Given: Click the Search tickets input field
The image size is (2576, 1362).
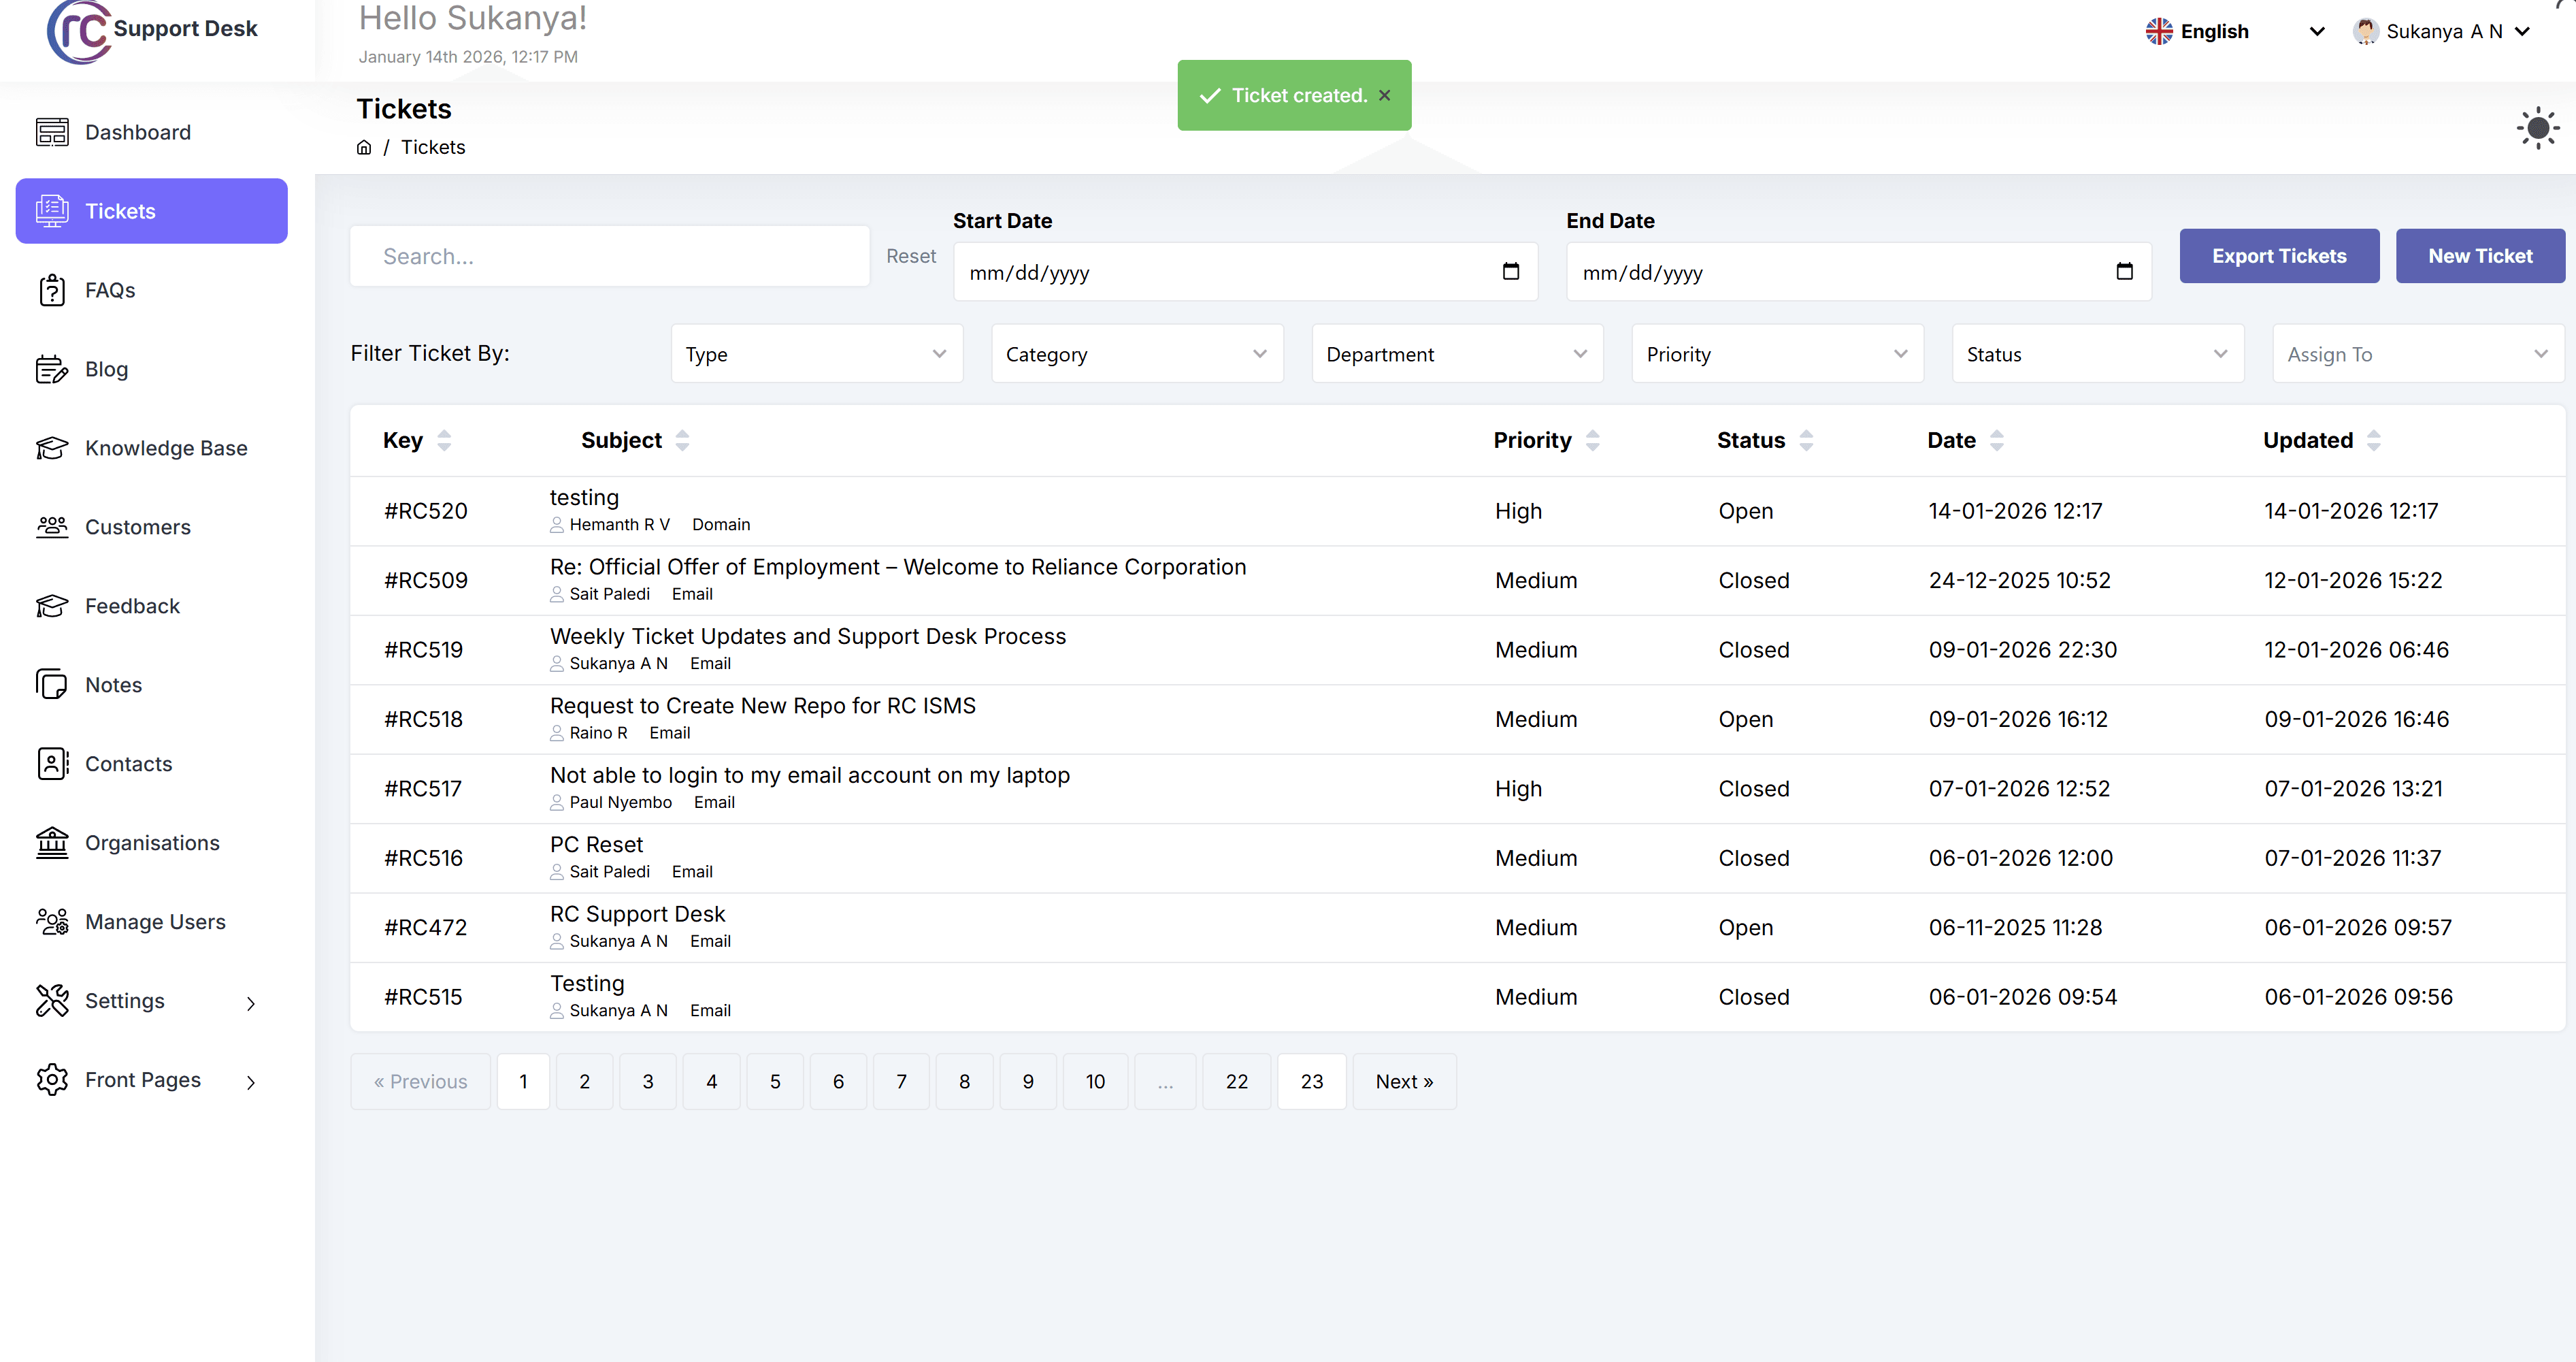Looking at the screenshot, I should point(609,256).
